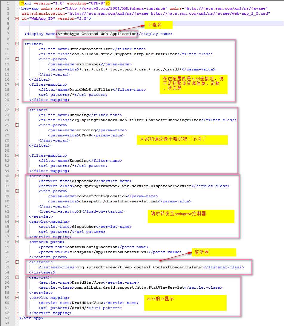Click closing </servlet> tag on line 58
284x326 pixels.
pyautogui.click(x=41, y=293)
